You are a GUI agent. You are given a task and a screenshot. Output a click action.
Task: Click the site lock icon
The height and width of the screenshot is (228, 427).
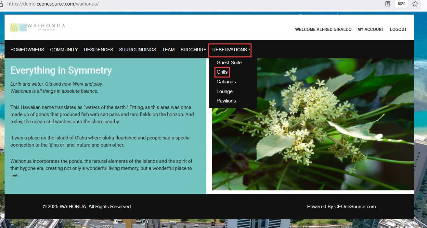[x=1, y=4]
